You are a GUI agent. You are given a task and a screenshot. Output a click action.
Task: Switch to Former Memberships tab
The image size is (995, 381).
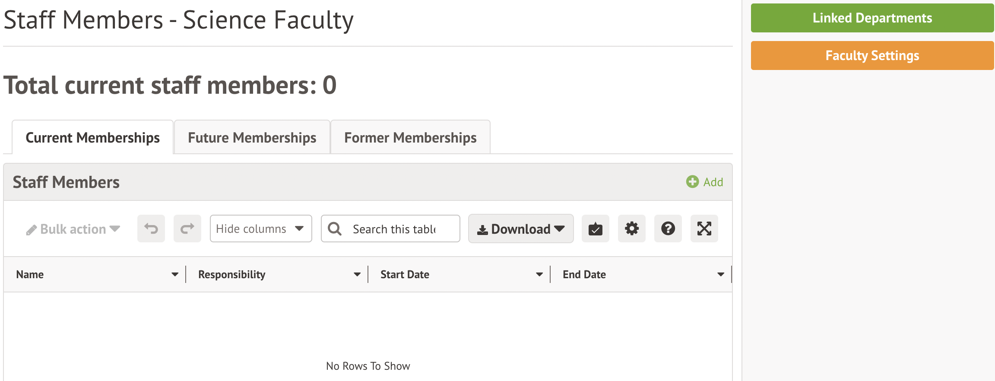(x=410, y=138)
